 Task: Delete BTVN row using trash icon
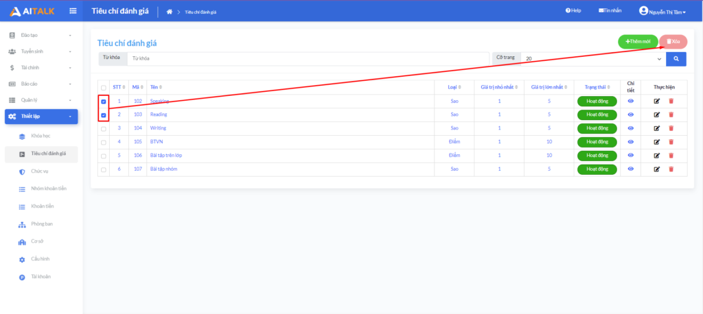coord(671,142)
